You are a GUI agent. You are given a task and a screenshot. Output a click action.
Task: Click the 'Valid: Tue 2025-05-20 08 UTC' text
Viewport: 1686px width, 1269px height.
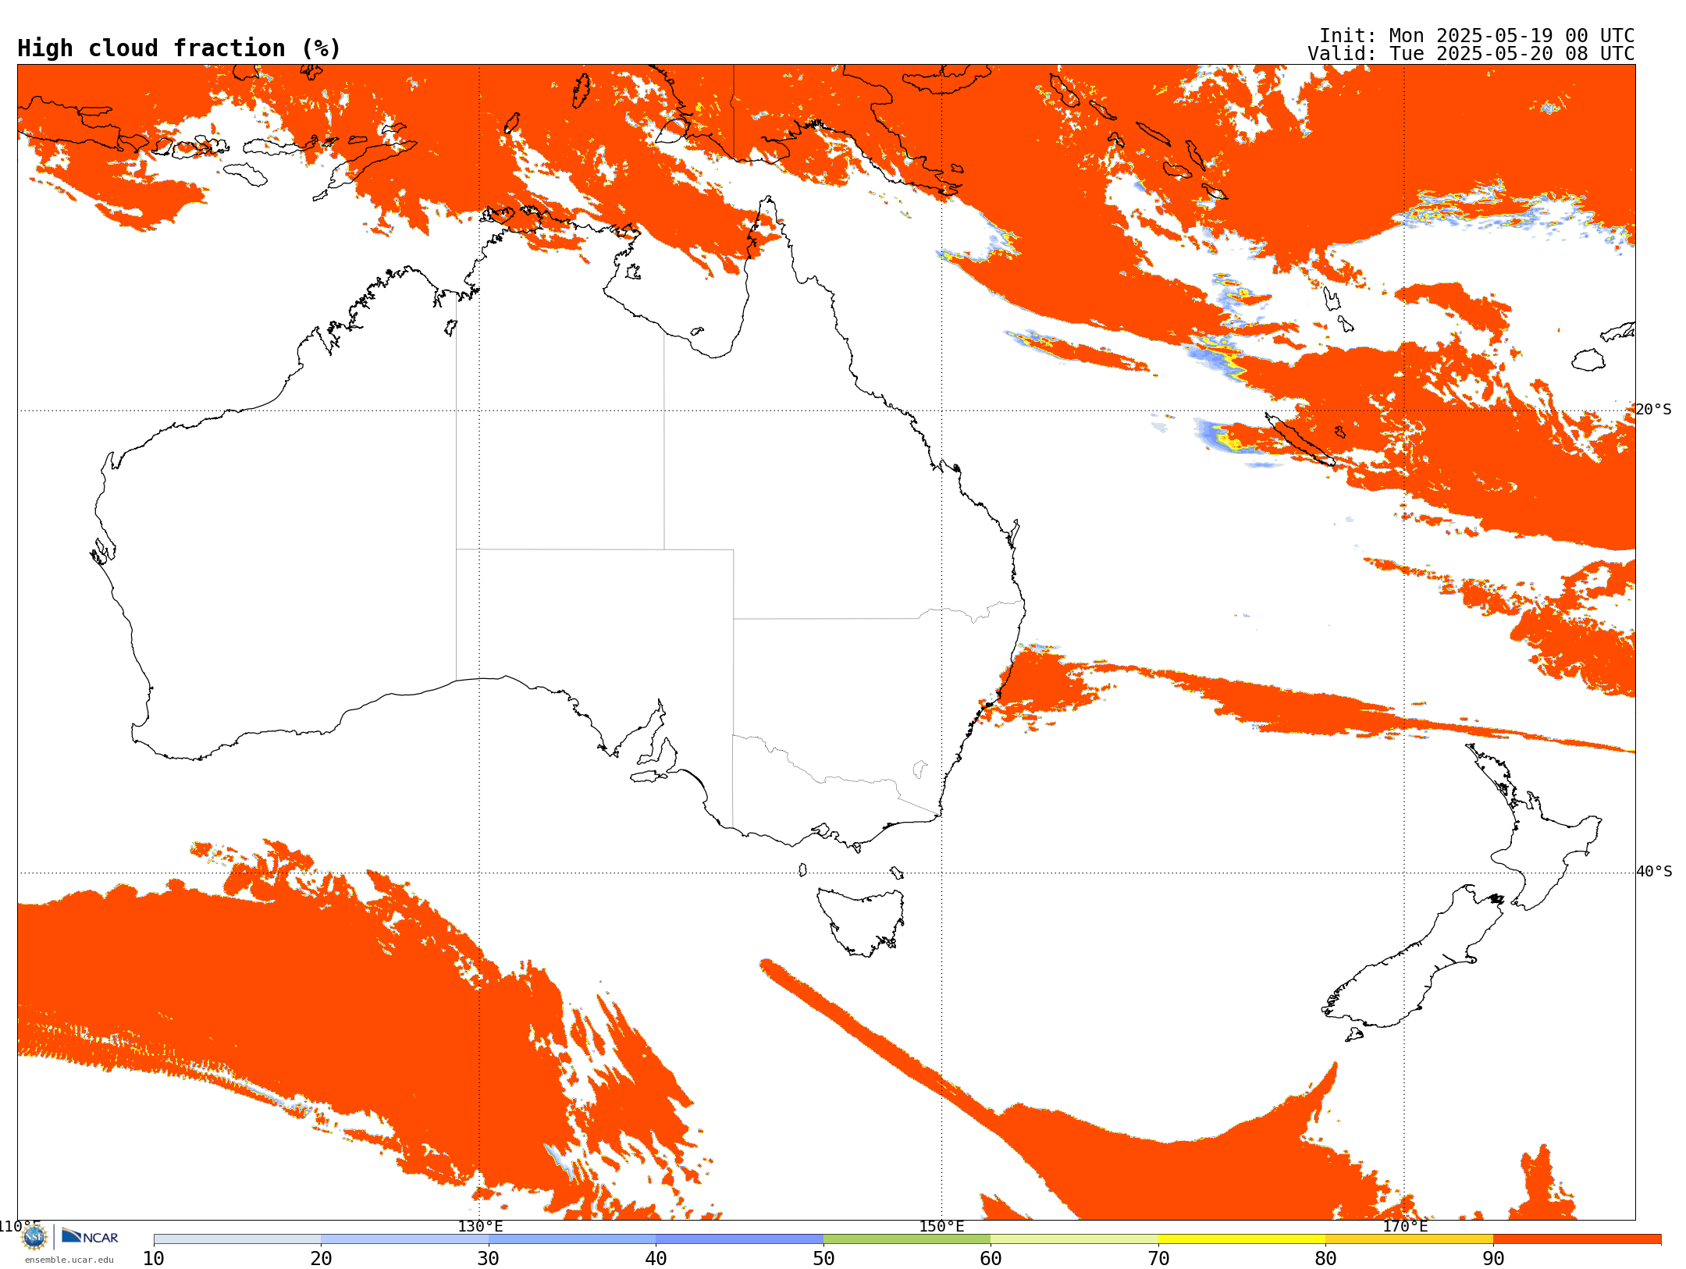tap(1471, 54)
